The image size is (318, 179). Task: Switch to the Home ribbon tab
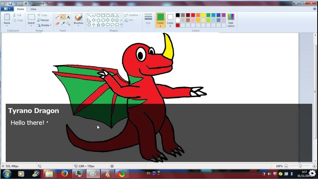[x=20, y=9]
